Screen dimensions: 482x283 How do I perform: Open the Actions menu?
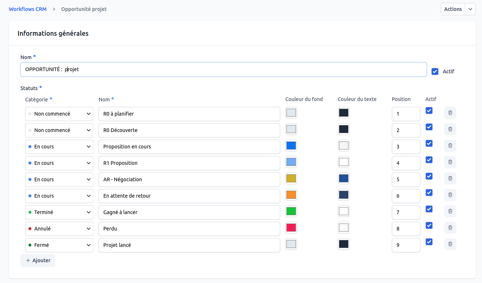(x=452, y=9)
